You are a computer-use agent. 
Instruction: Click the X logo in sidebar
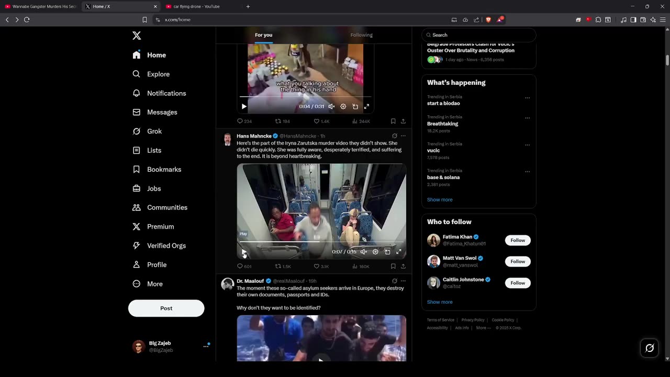click(137, 36)
